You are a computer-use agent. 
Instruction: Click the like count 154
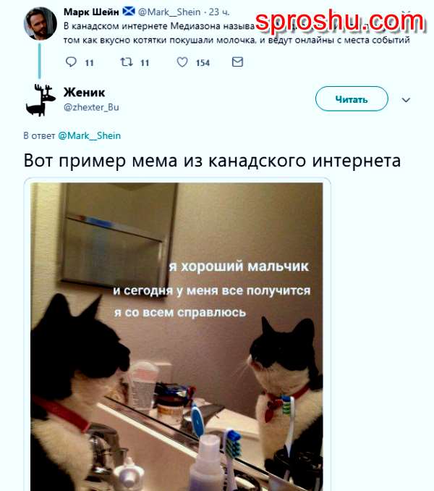pos(203,63)
